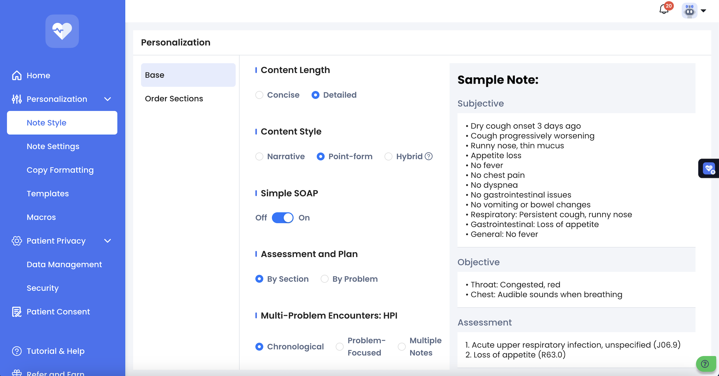Click the Patient Consent document icon
The height and width of the screenshot is (376, 719).
(x=17, y=312)
